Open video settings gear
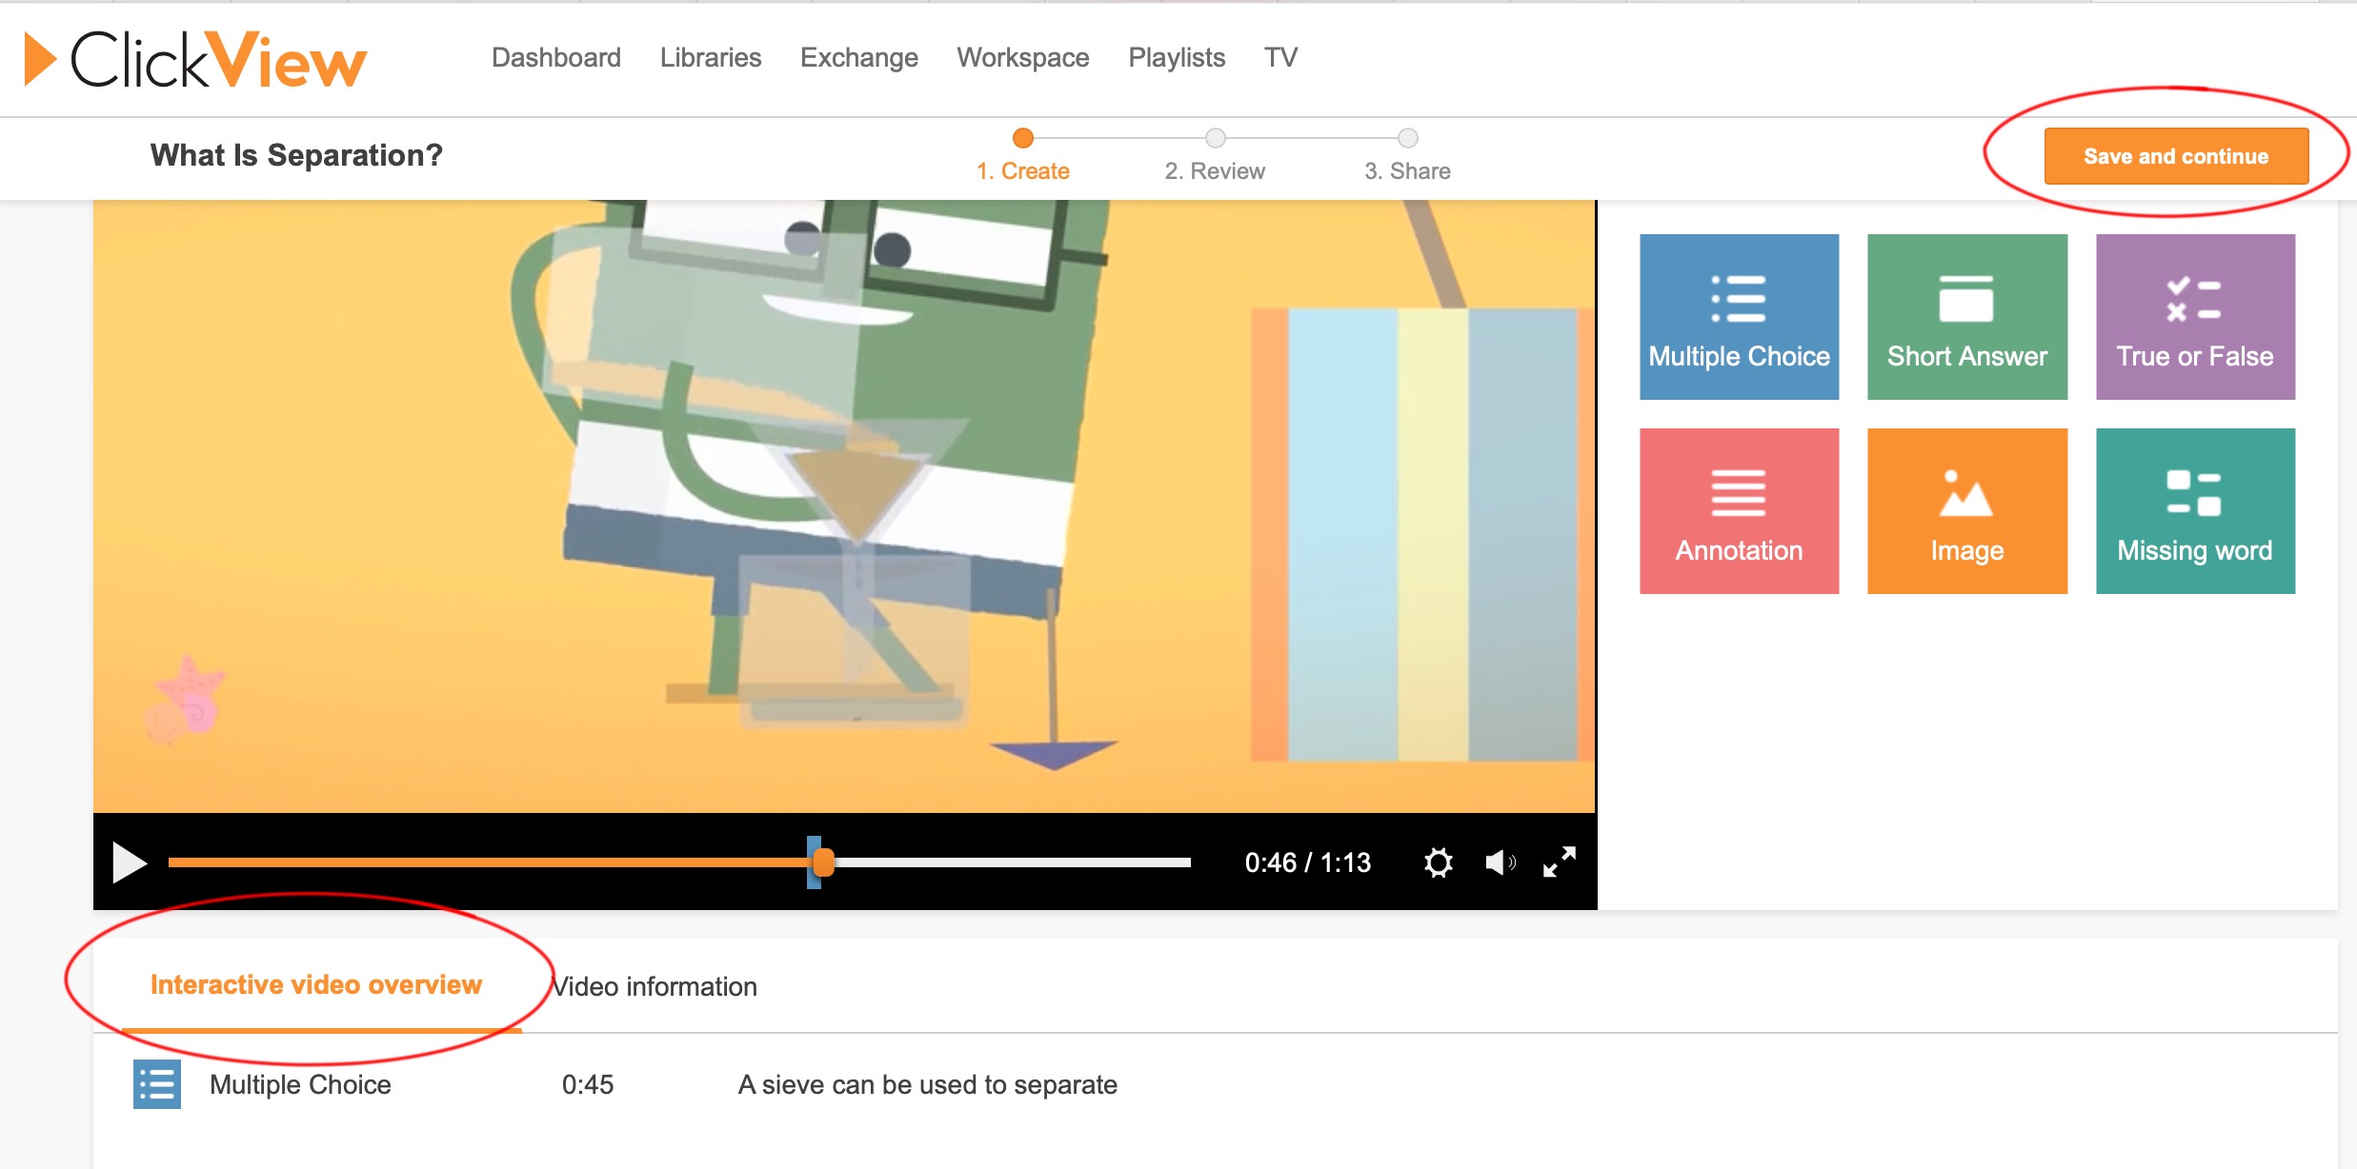 click(1438, 862)
